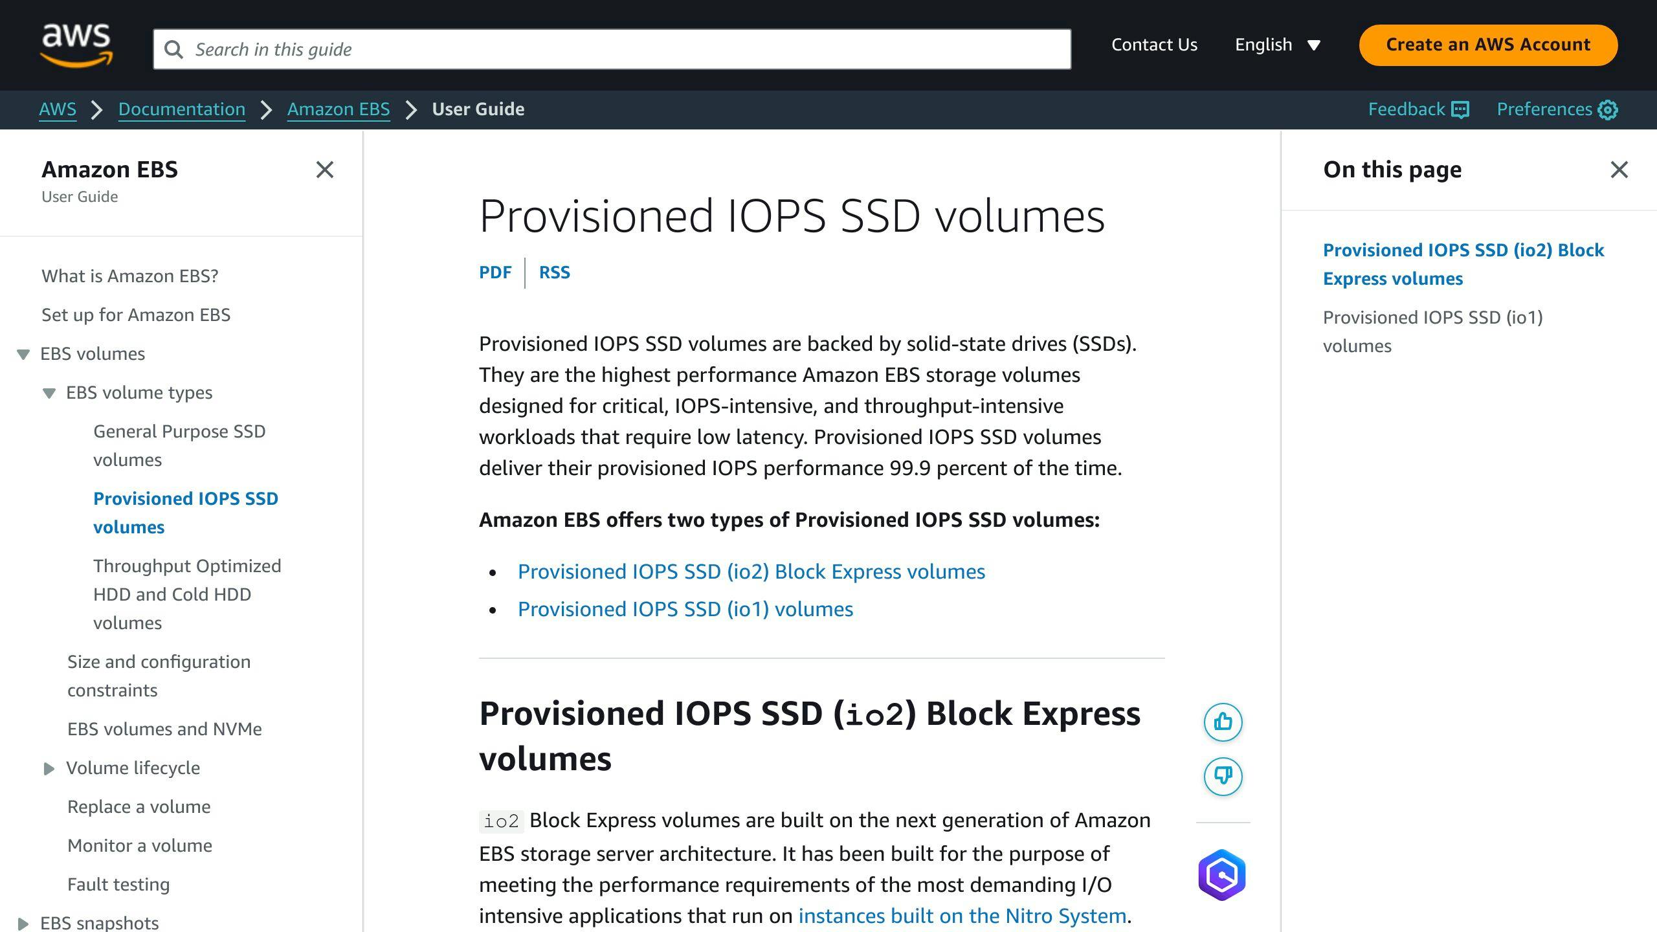Click Create an AWS Account button
Image resolution: width=1657 pixels, height=932 pixels.
[x=1488, y=45]
